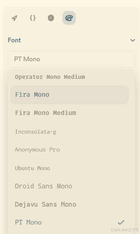Click the Font section heading

coord(14,40)
